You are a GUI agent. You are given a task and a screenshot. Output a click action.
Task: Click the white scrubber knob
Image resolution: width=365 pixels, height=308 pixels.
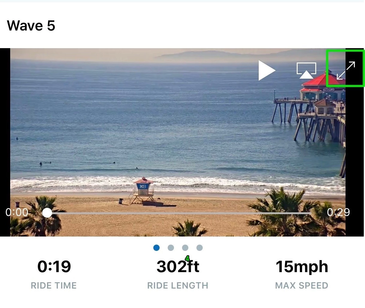(x=47, y=213)
